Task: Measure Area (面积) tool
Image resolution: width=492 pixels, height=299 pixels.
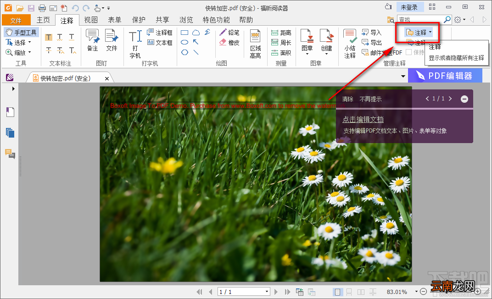Action: pyautogui.click(x=281, y=53)
